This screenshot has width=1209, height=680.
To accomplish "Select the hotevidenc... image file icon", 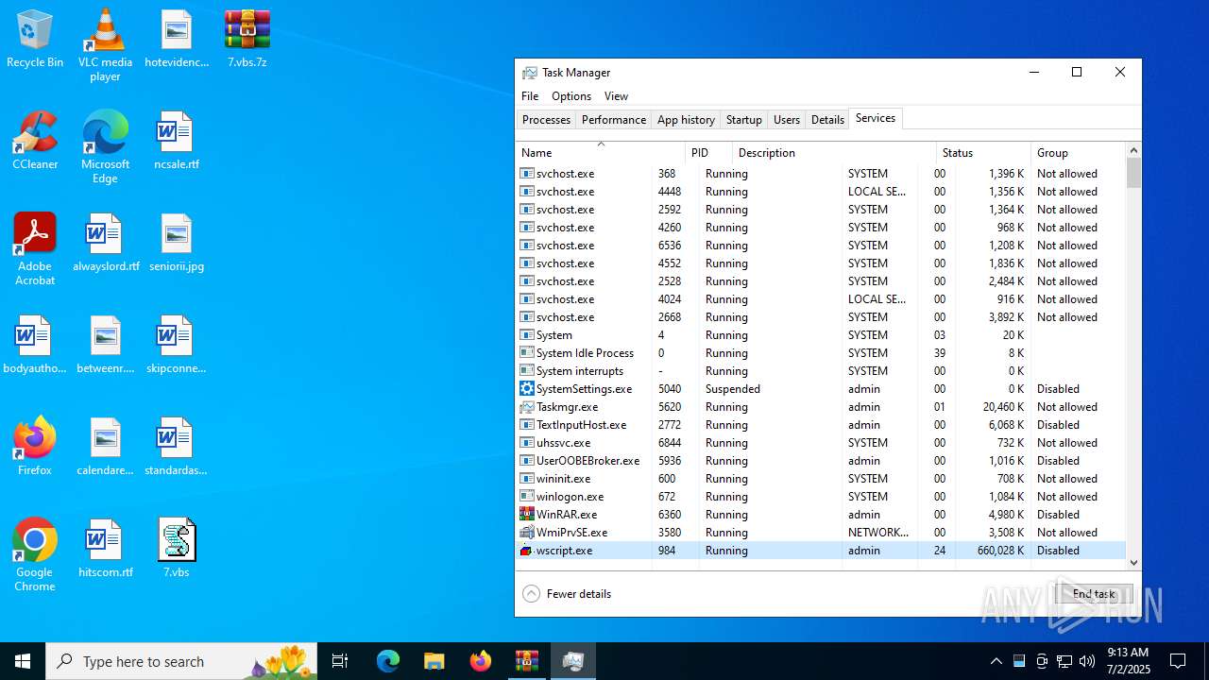I will point(177,40).
